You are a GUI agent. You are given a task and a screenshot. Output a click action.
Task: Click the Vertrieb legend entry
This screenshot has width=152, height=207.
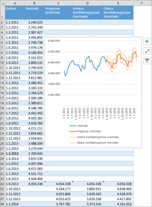tap(79, 126)
